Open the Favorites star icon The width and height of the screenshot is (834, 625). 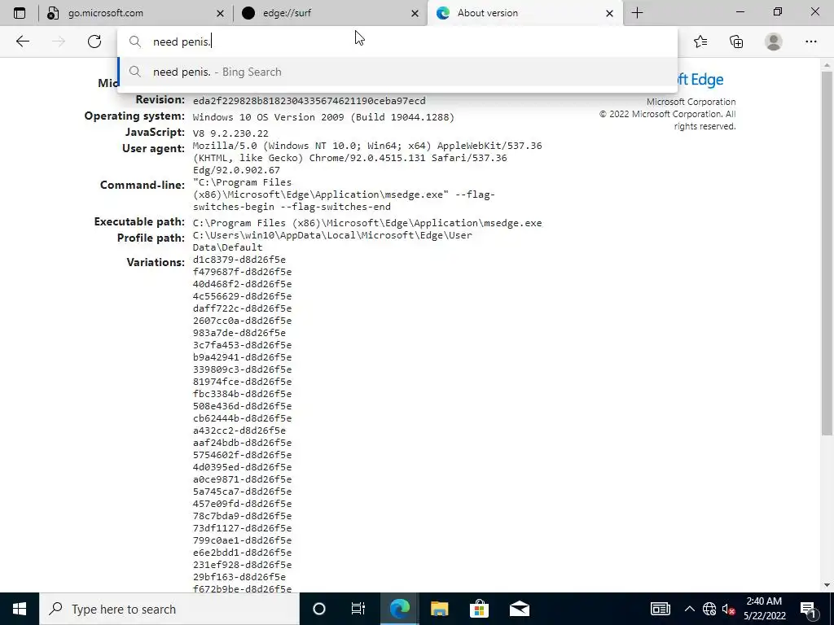tap(700, 42)
